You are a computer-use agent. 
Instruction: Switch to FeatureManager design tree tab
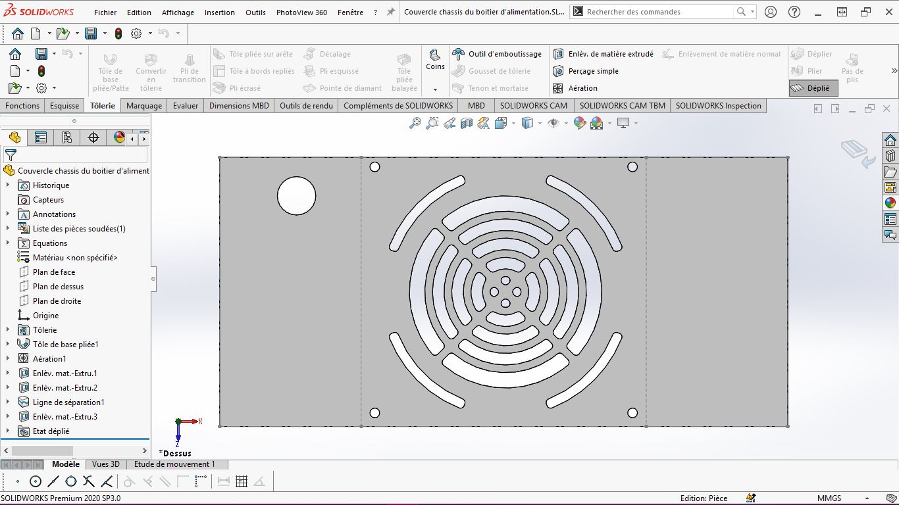pyautogui.click(x=14, y=137)
